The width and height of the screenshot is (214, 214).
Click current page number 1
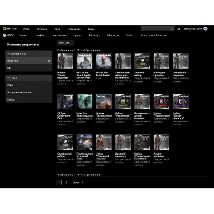pos(59,182)
